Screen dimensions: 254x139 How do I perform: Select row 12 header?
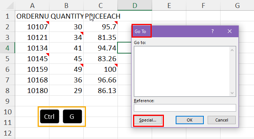[8, 133]
